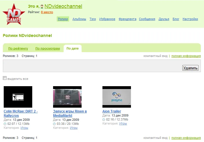The width and height of the screenshot is (204, 142).
Task: Click bottom 'компактный вид' text
Action: (x=155, y=138)
